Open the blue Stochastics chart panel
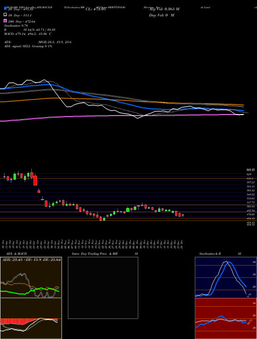 coord(226,277)
